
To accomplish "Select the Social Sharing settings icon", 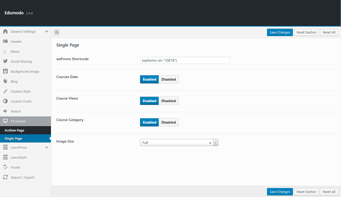I will tap(6, 61).
